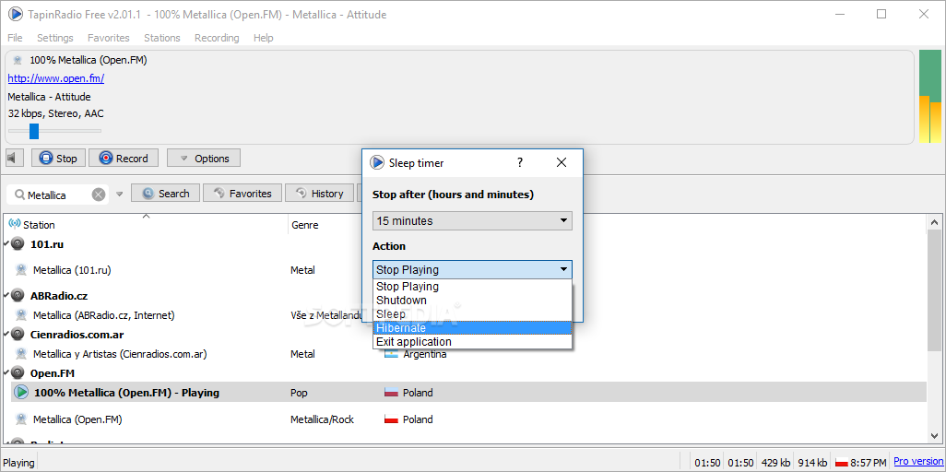Click antenna icon of Metallica y Artistas

(x=21, y=354)
